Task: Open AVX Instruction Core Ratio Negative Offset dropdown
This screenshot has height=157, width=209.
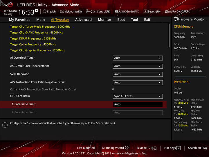Action: (138, 82)
